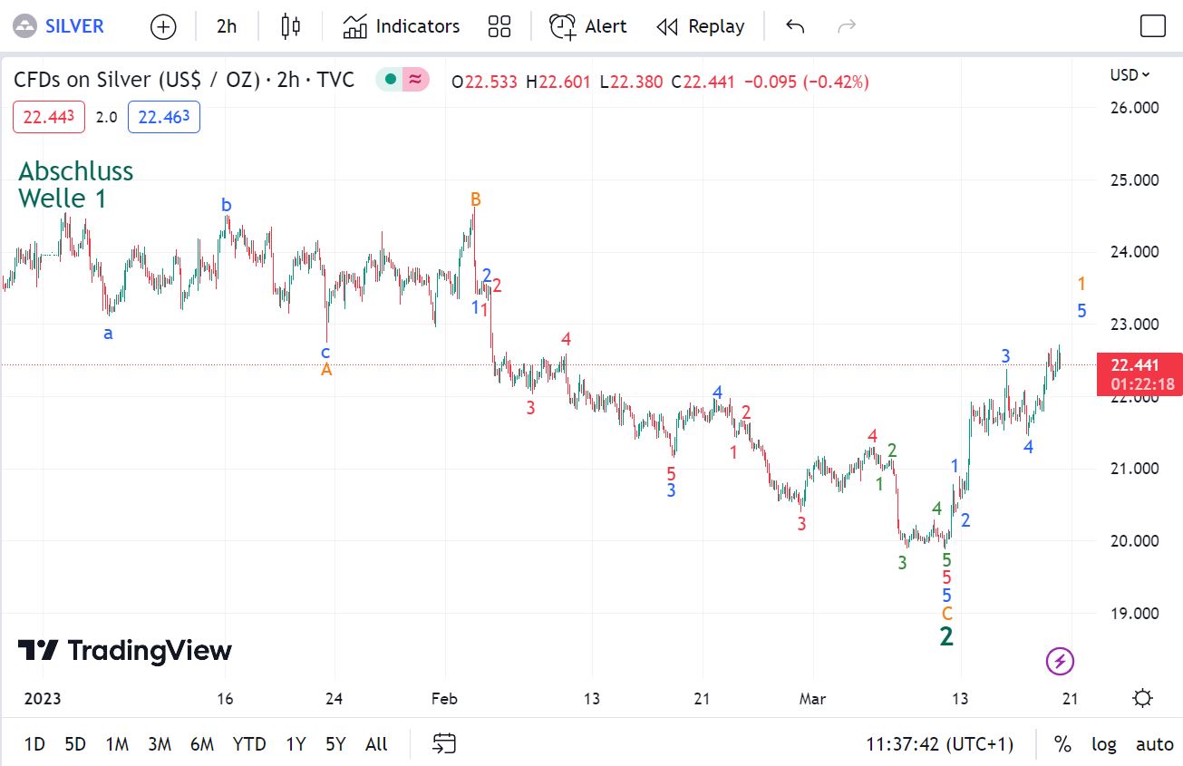Toggle the green market status dot
Viewport: 1183px width, 766px height.
click(x=391, y=80)
